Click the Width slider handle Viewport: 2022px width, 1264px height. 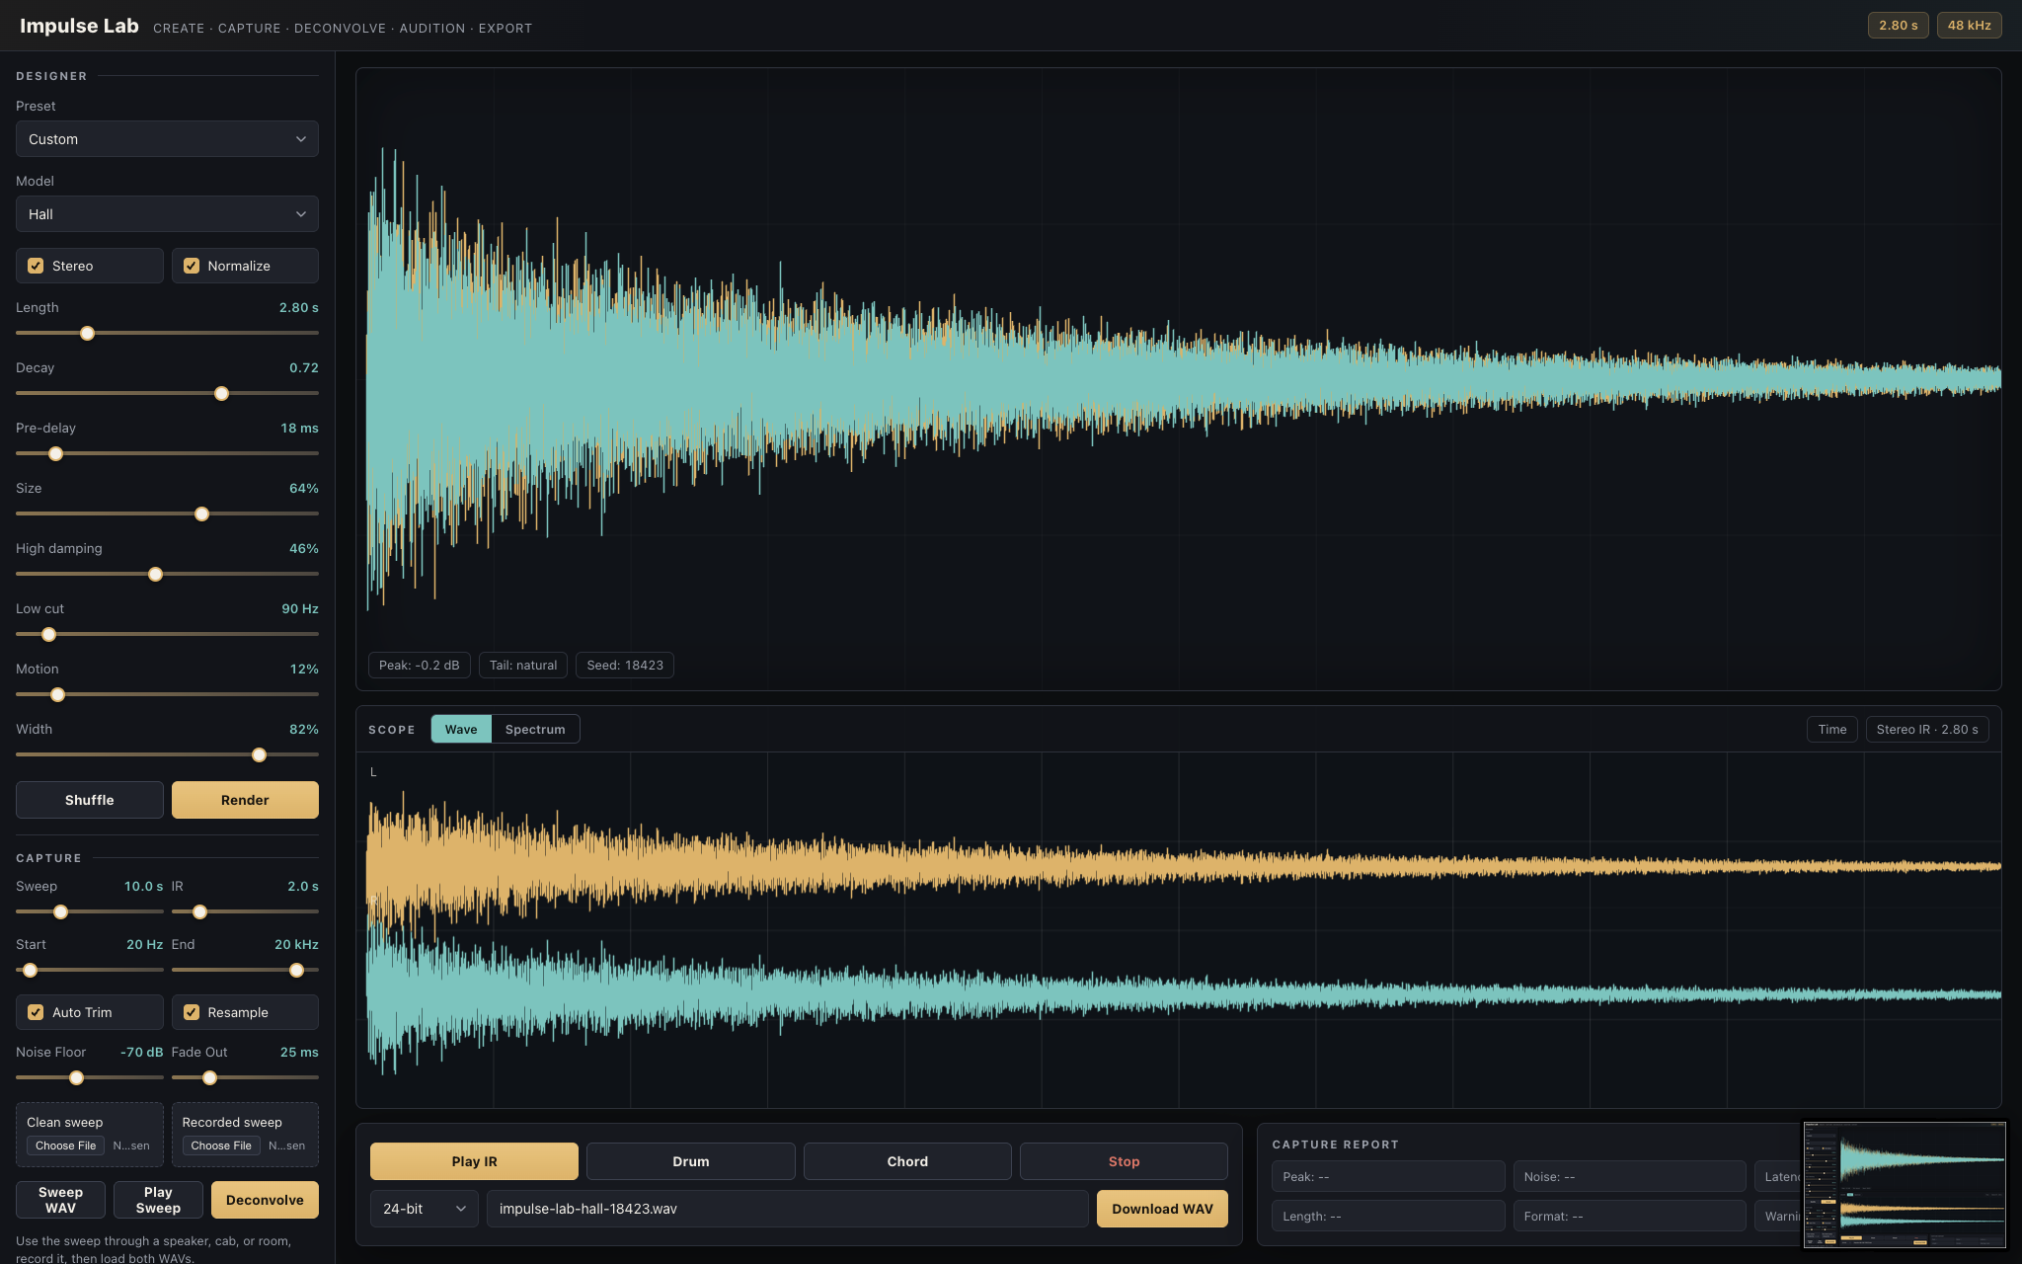click(259, 755)
